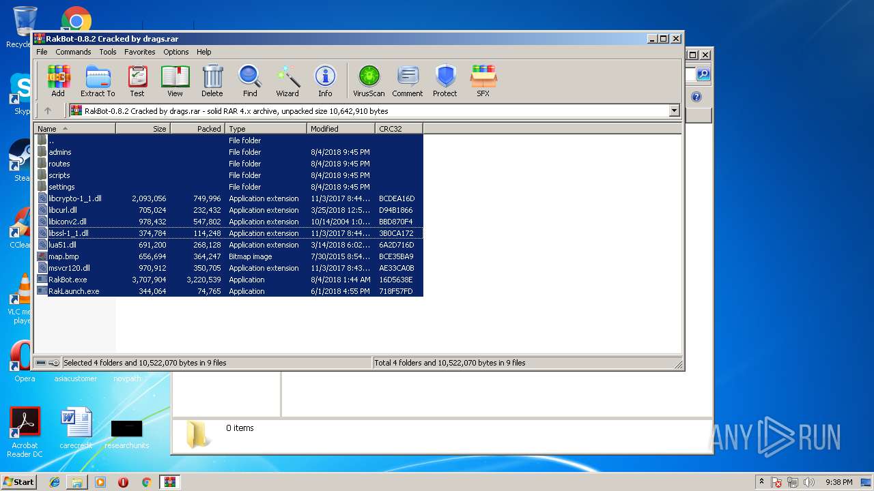Click the volume tray icon
This screenshot has width=874, height=491.
pyautogui.click(x=810, y=482)
